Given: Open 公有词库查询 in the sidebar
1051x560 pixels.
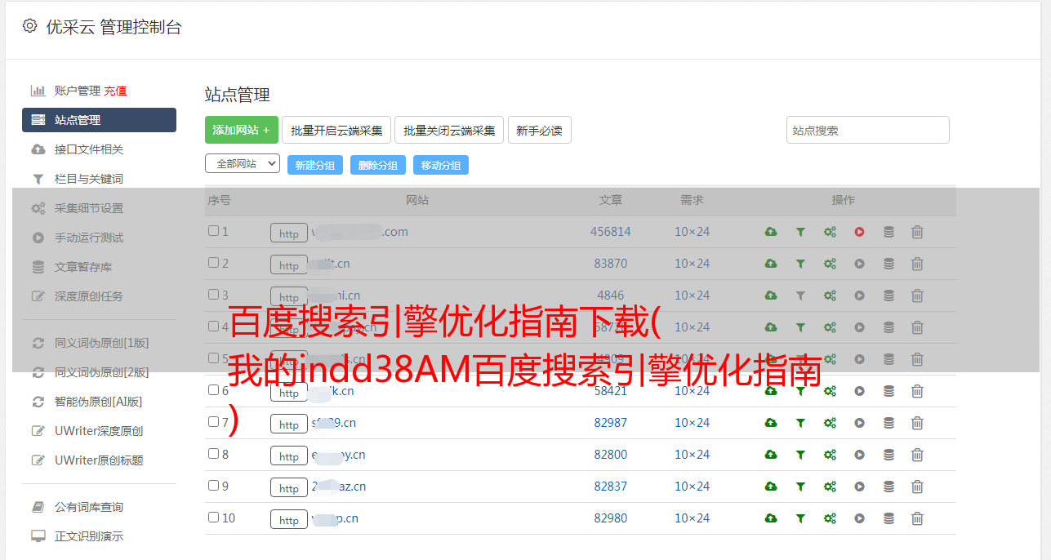Looking at the screenshot, I should [89, 507].
